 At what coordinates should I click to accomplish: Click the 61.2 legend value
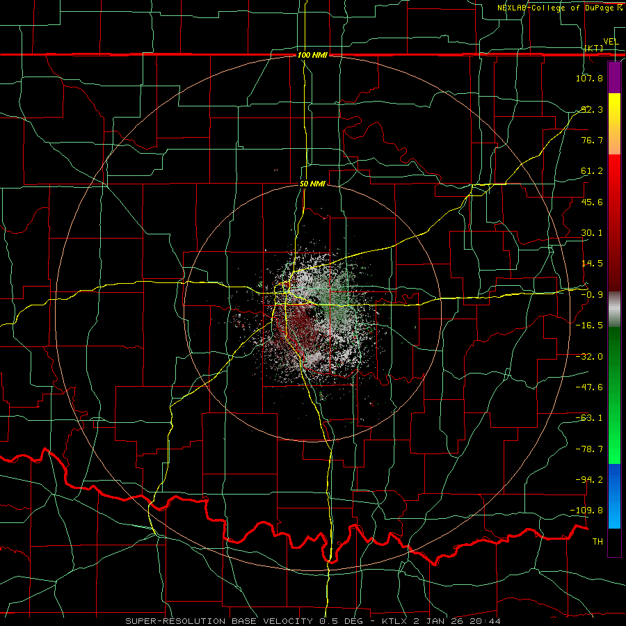pyautogui.click(x=592, y=171)
